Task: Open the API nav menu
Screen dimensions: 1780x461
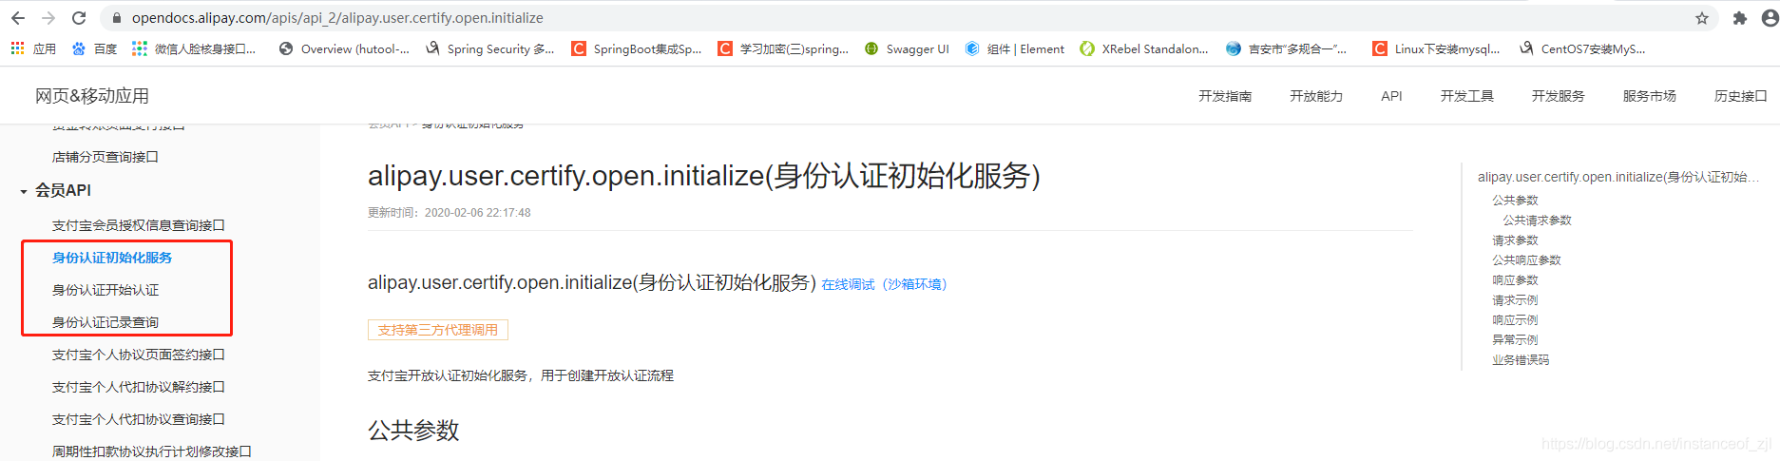Action: point(1391,96)
